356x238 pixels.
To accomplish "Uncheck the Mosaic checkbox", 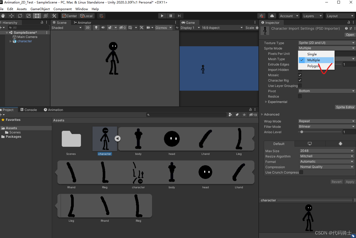I will [x=300, y=75].
